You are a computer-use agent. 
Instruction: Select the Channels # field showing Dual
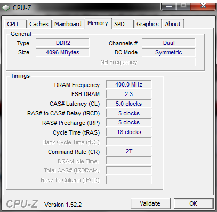pyautogui.click(x=168, y=43)
